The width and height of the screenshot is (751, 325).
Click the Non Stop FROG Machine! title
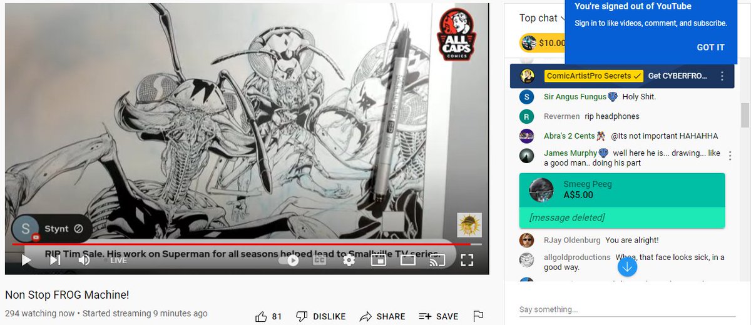pyautogui.click(x=67, y=294)
